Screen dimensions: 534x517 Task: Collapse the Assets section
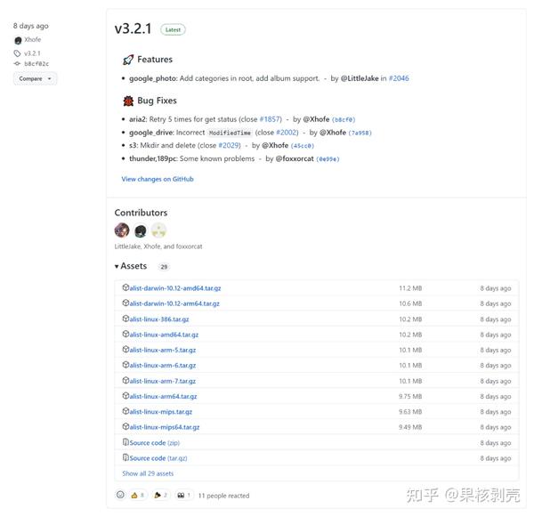click(131, 266)
